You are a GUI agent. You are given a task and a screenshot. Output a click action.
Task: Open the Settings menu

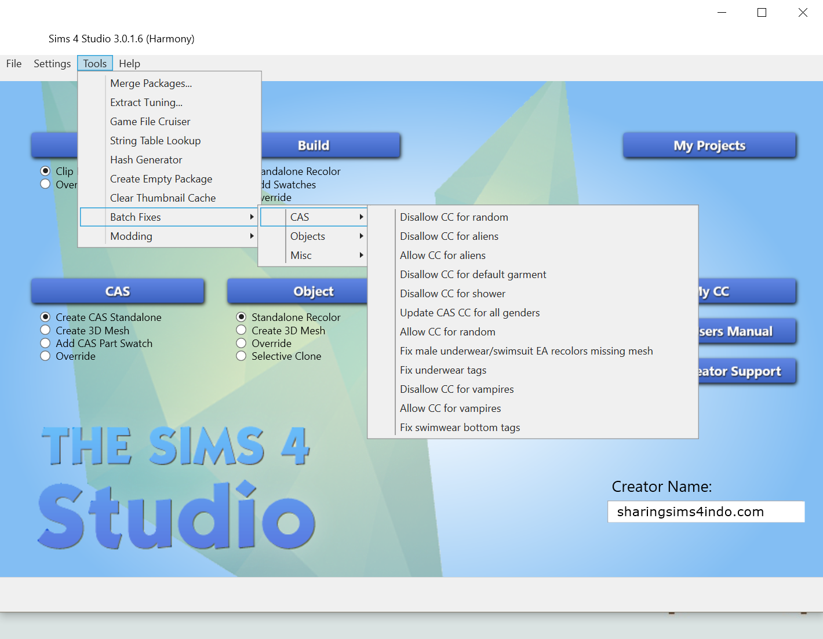(x=52, y=64)
